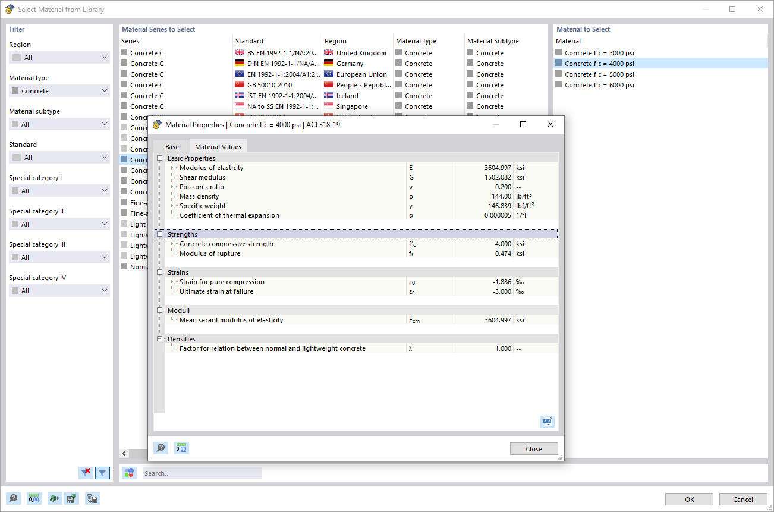
Task: Click the United Kingdom flag in the Region column
Action: [x=329, y=52]
